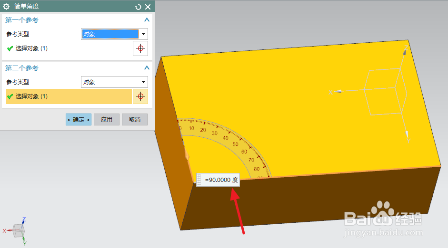Click first reference select-object crosshair icon

140,48
